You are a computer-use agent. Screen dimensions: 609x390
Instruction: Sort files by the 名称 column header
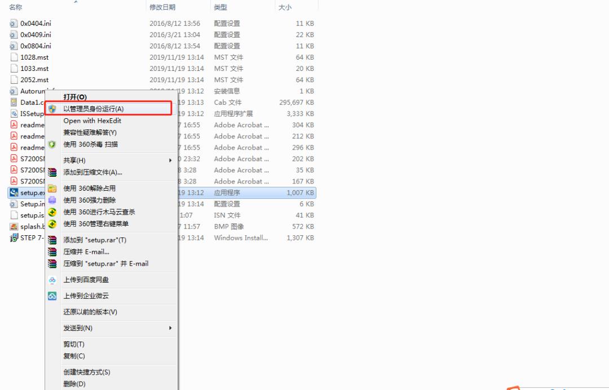click(16, 7)
